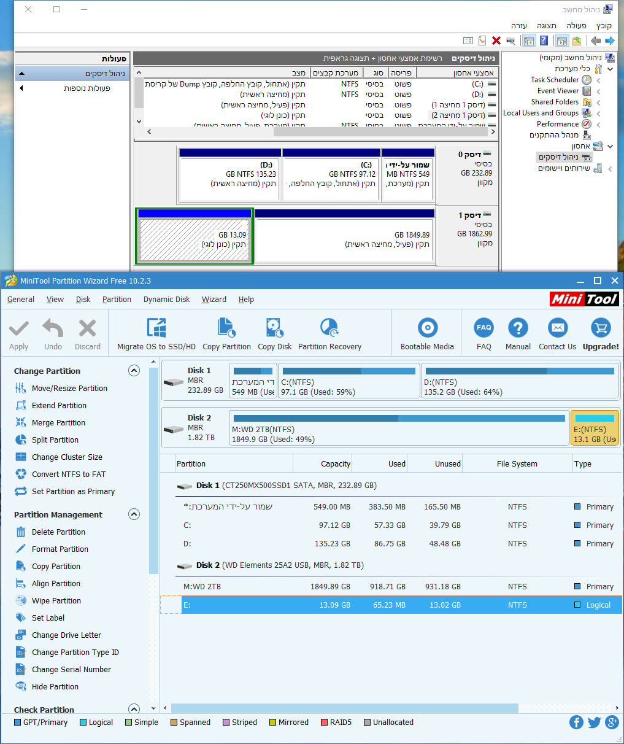
Task: Open the FAQ icon in toolbar
Action: click(x=484, y=328)
